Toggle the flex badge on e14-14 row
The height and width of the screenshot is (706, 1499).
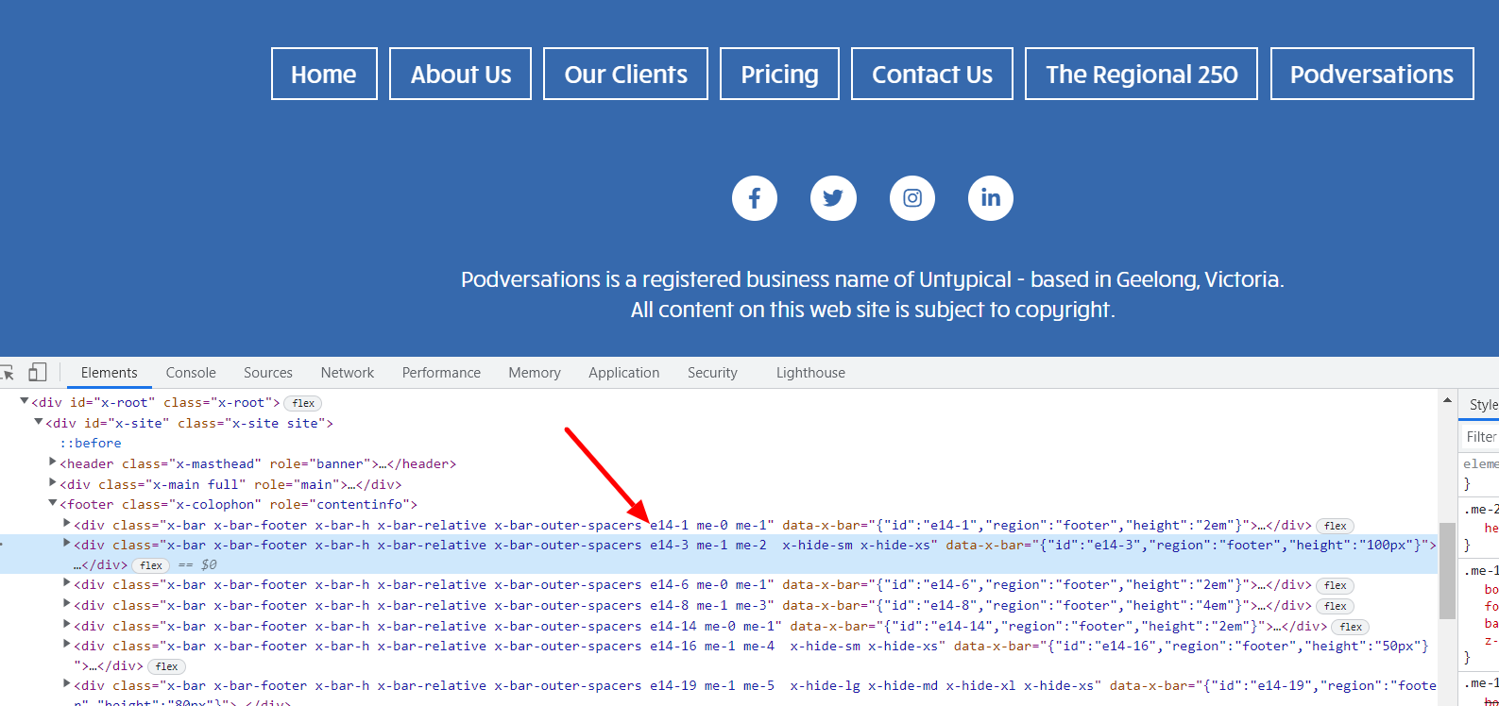(1352, 627)
